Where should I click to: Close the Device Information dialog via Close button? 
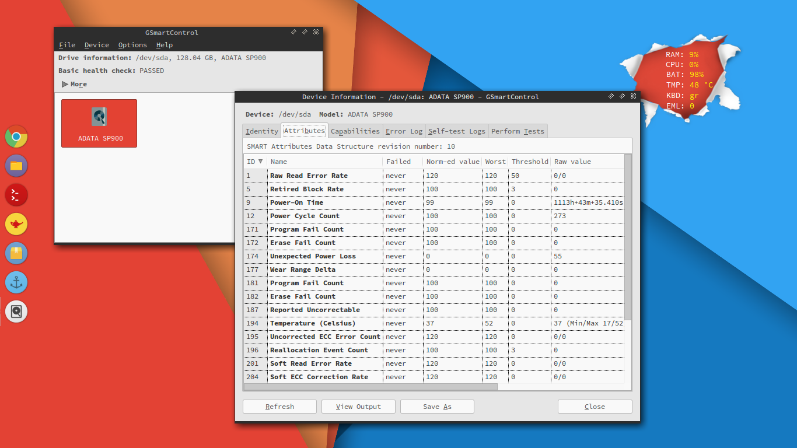[x=595, y=407]
